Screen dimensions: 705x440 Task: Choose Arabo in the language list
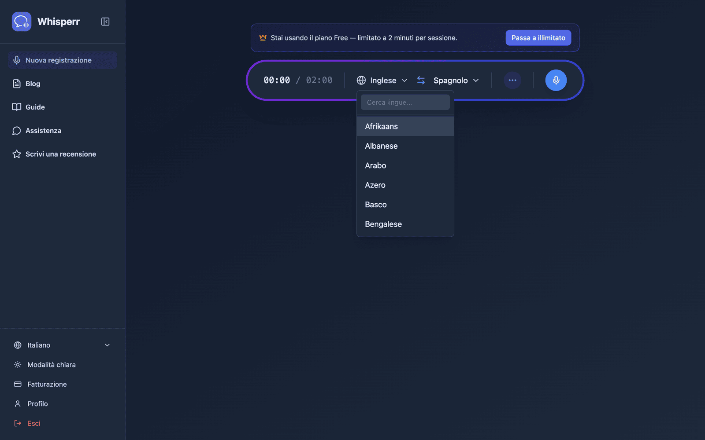tap(405, 165)
